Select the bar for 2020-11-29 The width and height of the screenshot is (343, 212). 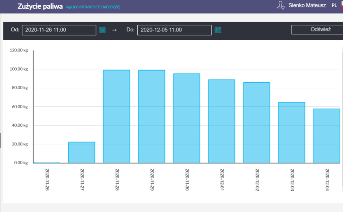[152, 116]
